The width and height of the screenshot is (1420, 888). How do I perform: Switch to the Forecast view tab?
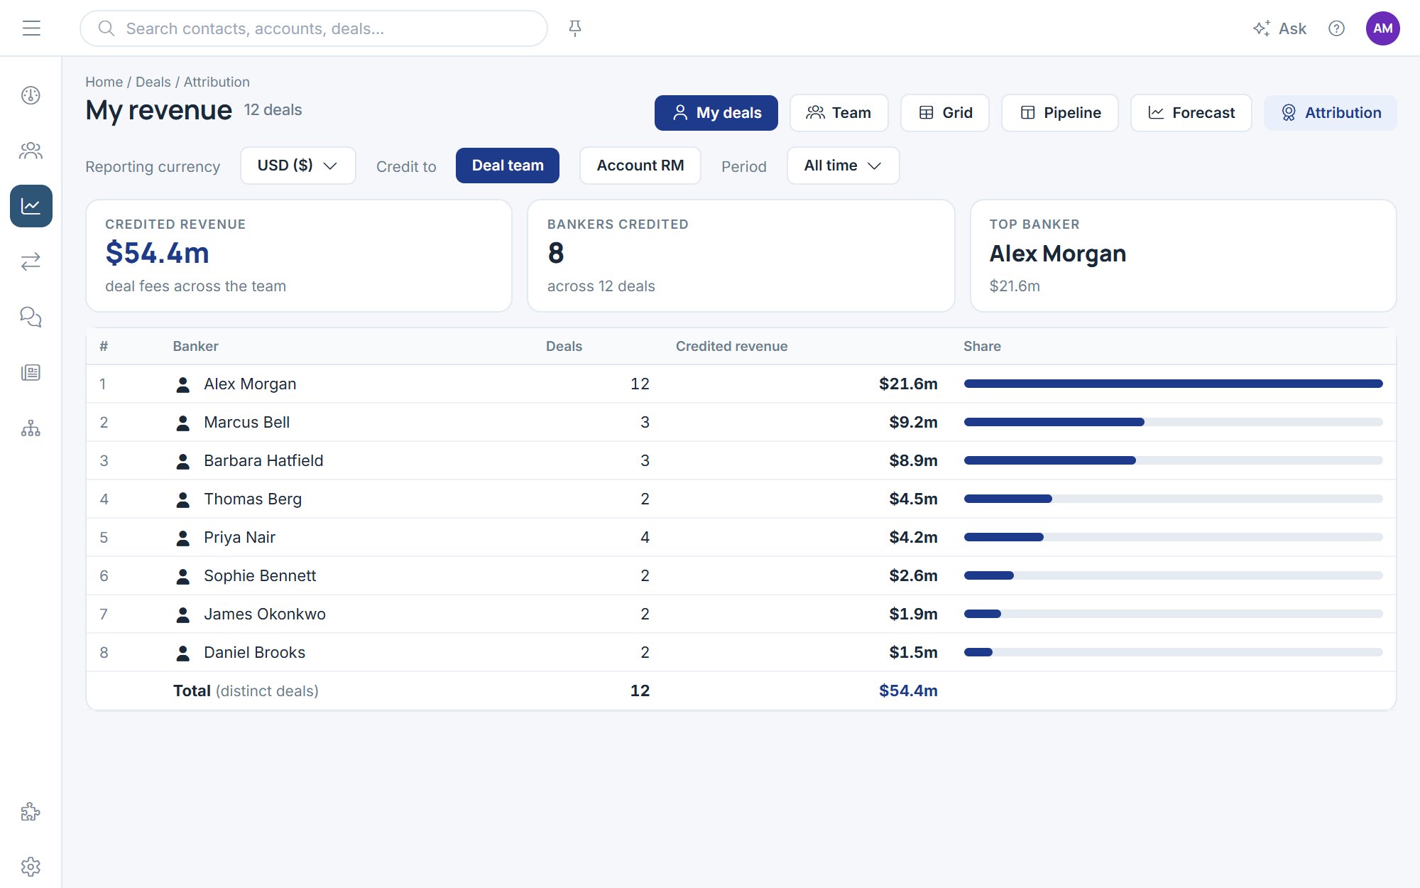pyautogui.click(x=1191, y=113)
